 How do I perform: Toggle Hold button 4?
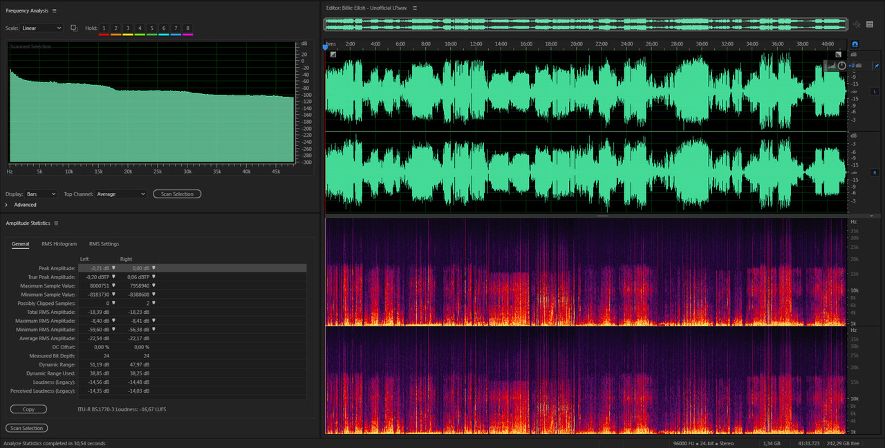pos(140,28)
